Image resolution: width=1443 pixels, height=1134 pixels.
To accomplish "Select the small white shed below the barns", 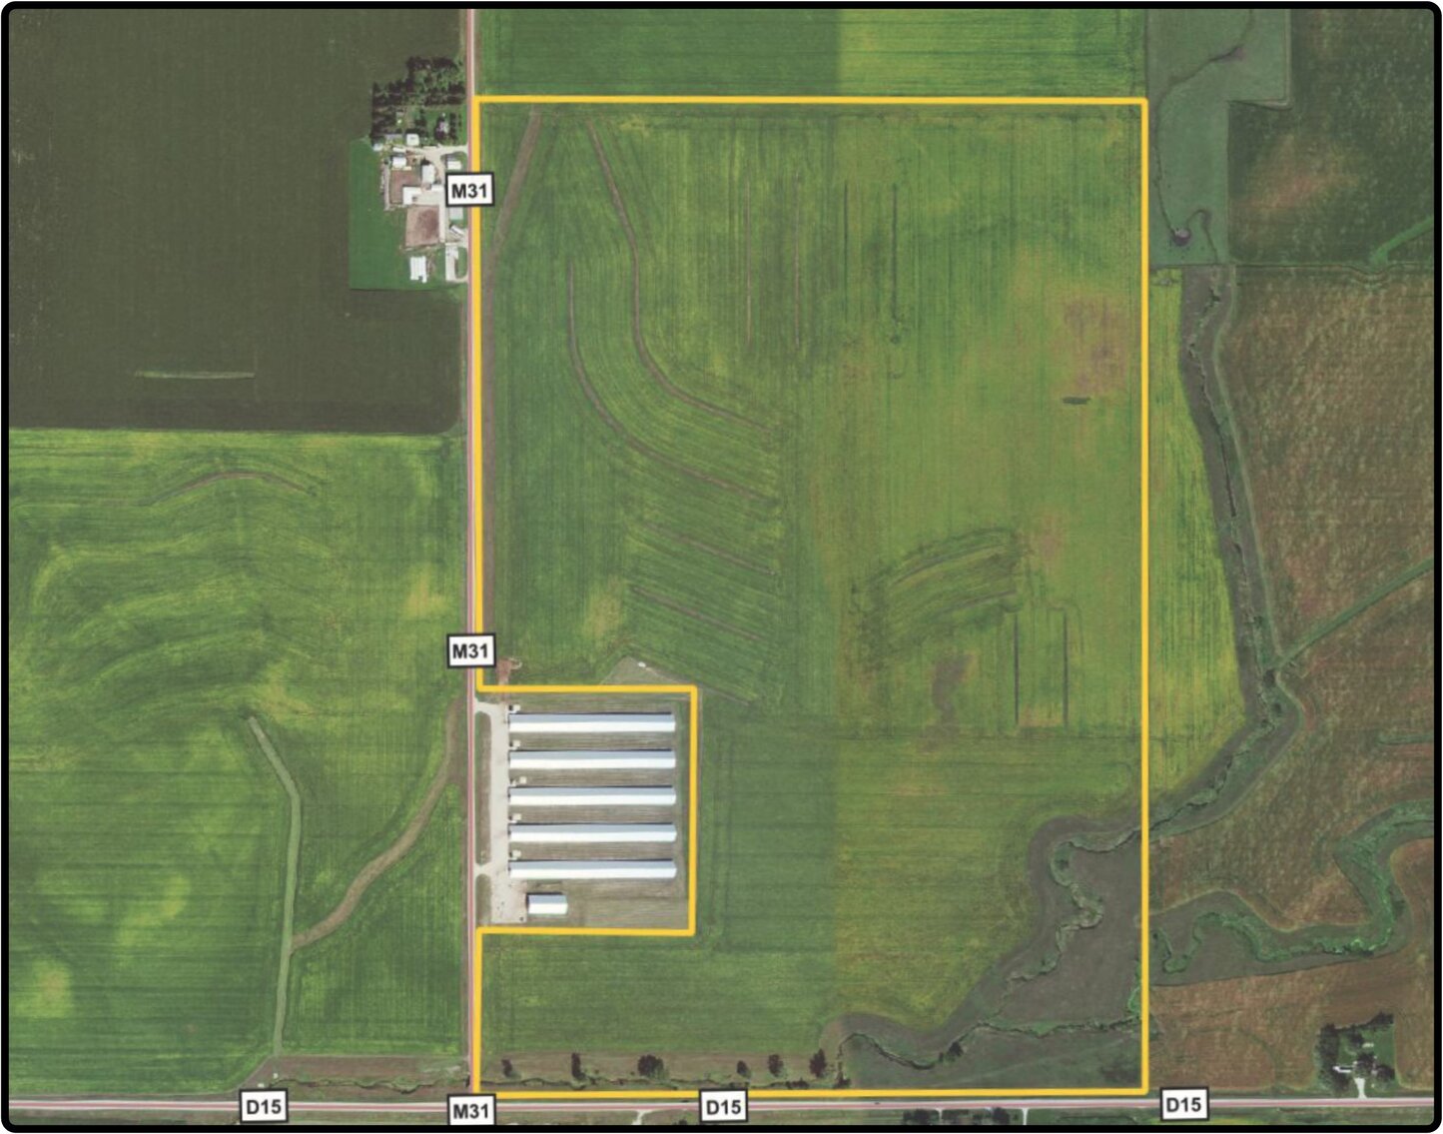I will point(544,904).
